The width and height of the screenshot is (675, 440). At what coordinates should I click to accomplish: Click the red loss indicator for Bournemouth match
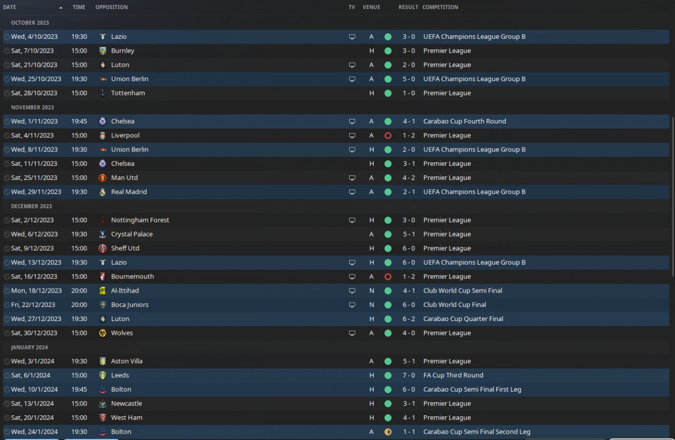388,277
